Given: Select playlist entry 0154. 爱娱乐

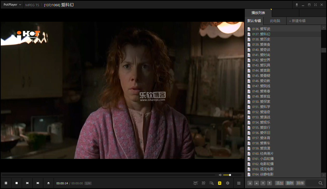Looking at the screenshot, I should pyautogui.click(x=283, y=122).
